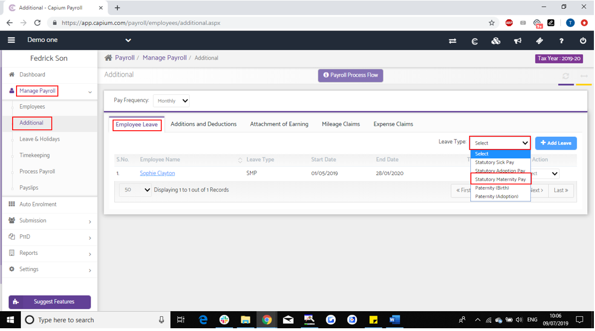This screenshot has height=331, width=595.
Task: Open the Capium logo icon in header
Action: click(x=474, y=41)
